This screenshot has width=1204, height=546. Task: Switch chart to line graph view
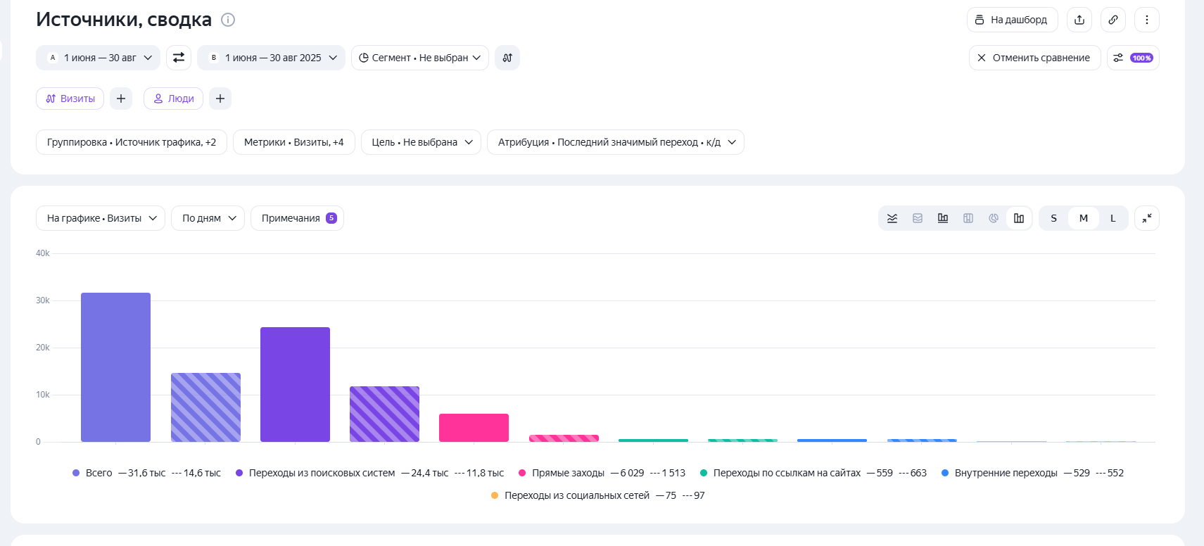892,218
